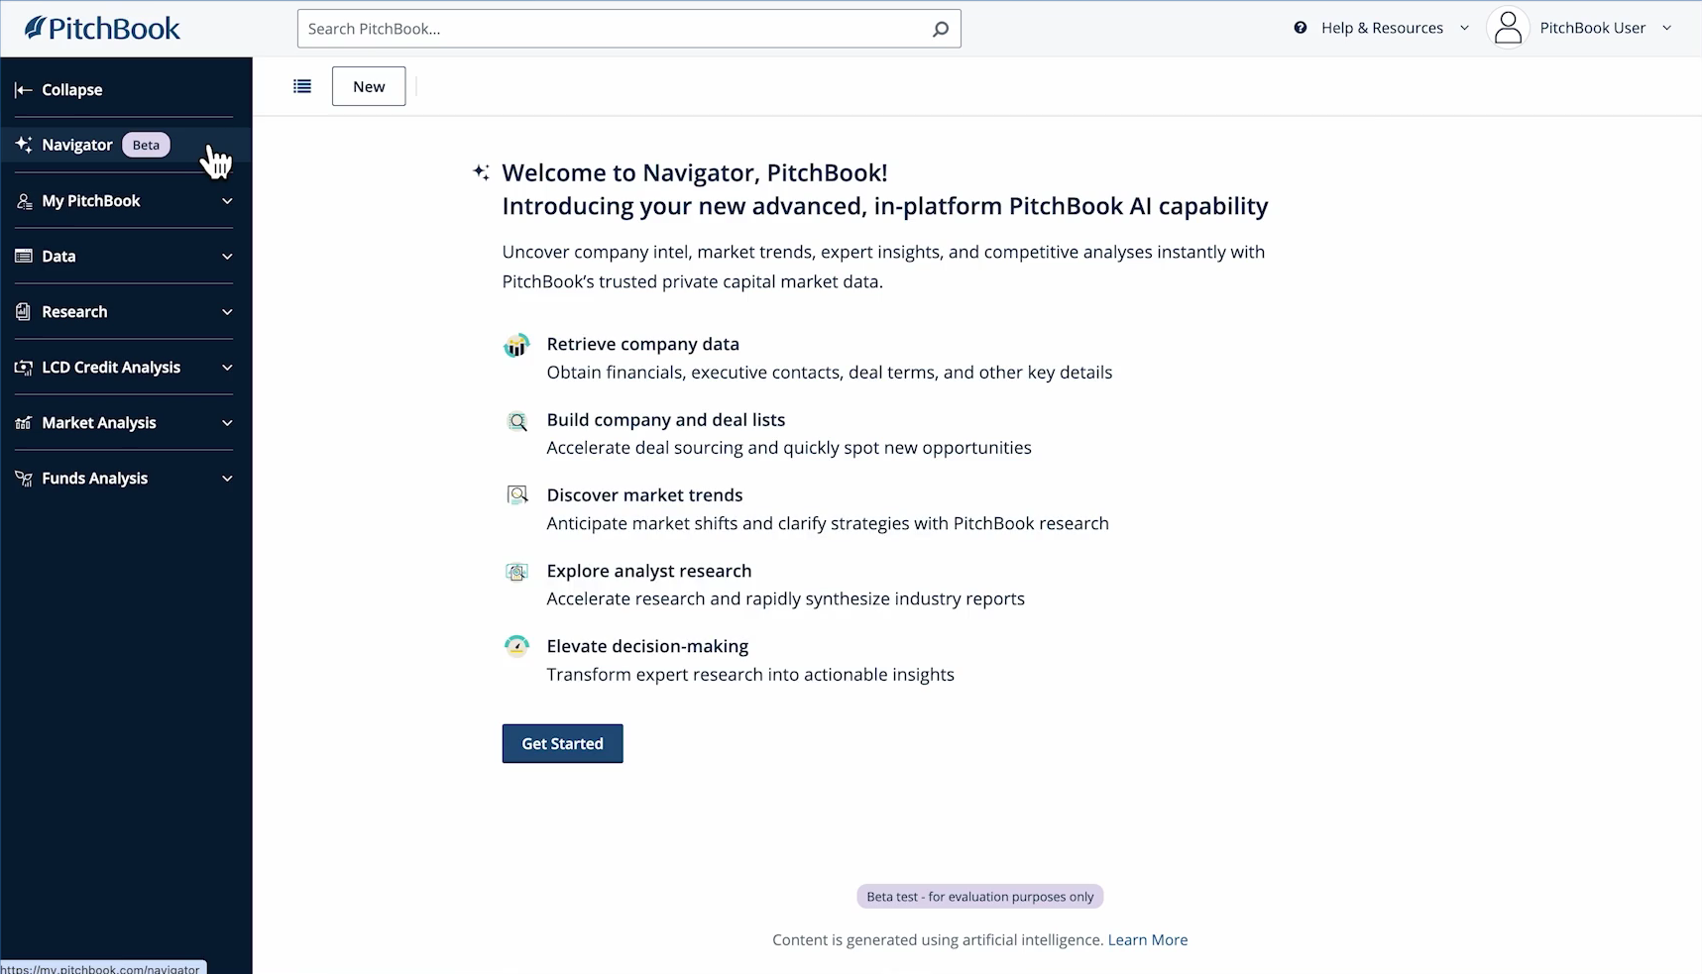
Task: Open the Research menu item
Action: coord(126,312)
